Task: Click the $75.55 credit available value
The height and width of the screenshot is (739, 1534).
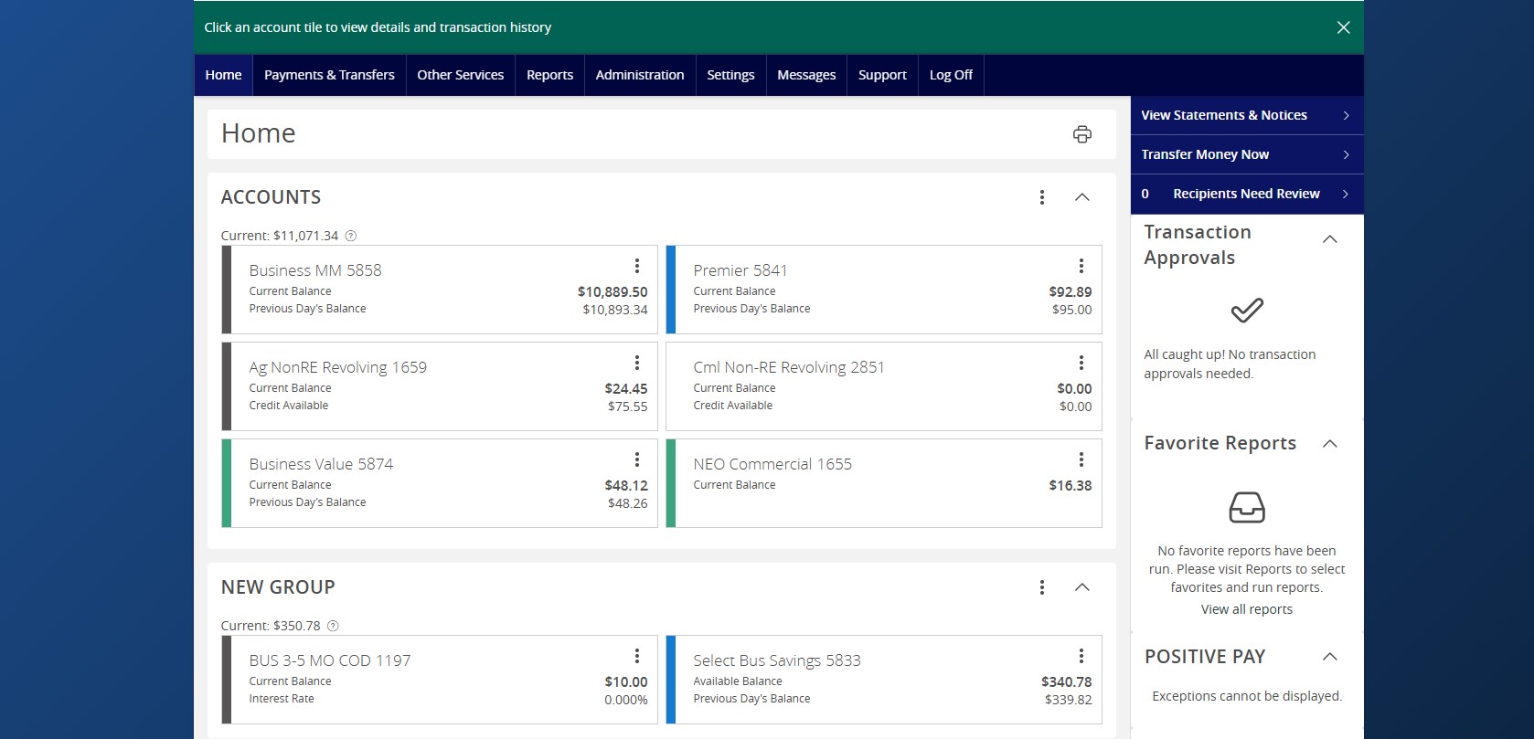Action: pos(628,406)
